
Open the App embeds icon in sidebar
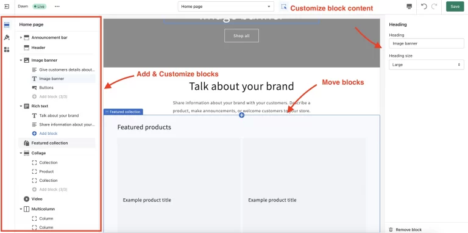pyautogui.click(x=7, y=49)
